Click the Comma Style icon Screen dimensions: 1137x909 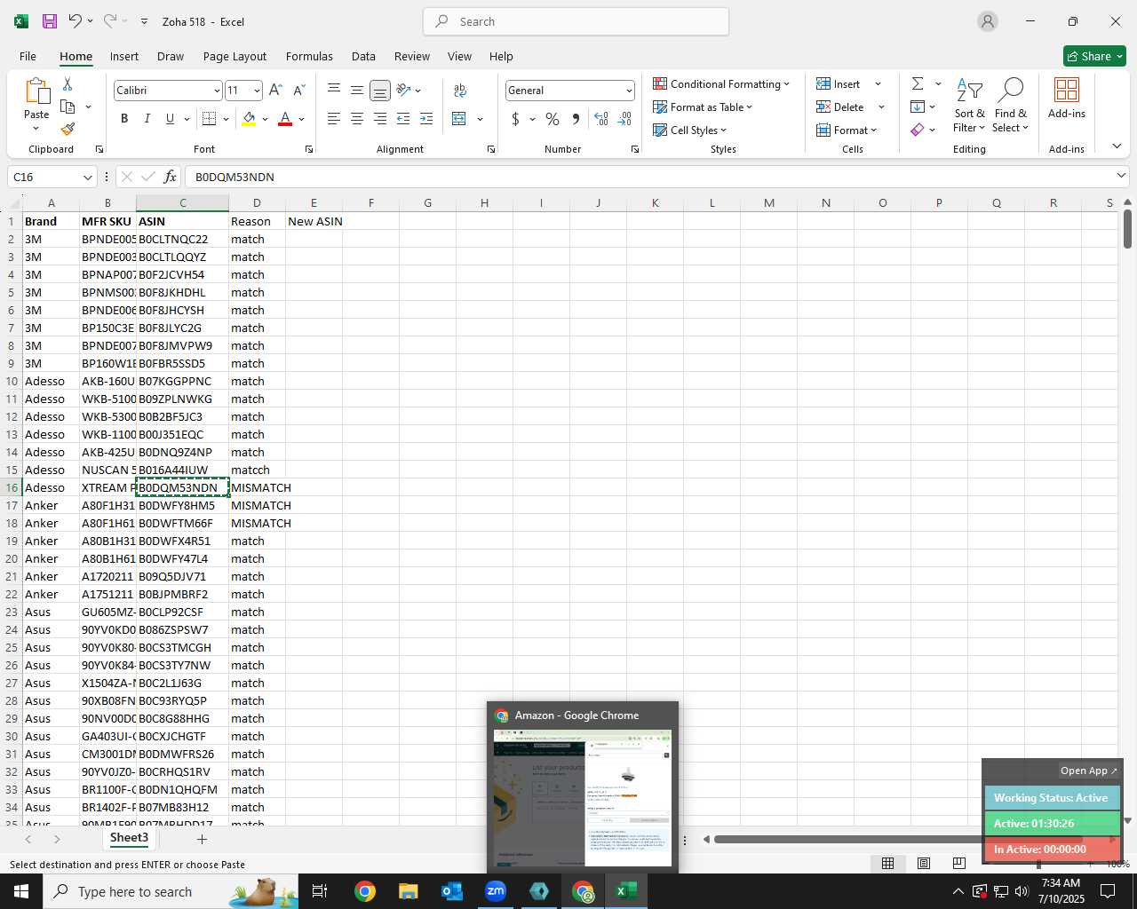click(x=576, y=119)
